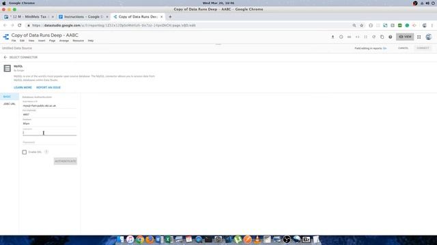Open Microsoft Word from the dock
Viewport: 437px width, 245px height.
tap(159, 239)
